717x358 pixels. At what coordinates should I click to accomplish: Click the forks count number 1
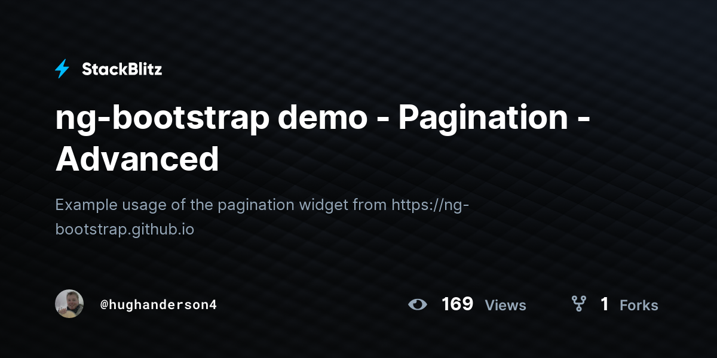pos(605,304)
